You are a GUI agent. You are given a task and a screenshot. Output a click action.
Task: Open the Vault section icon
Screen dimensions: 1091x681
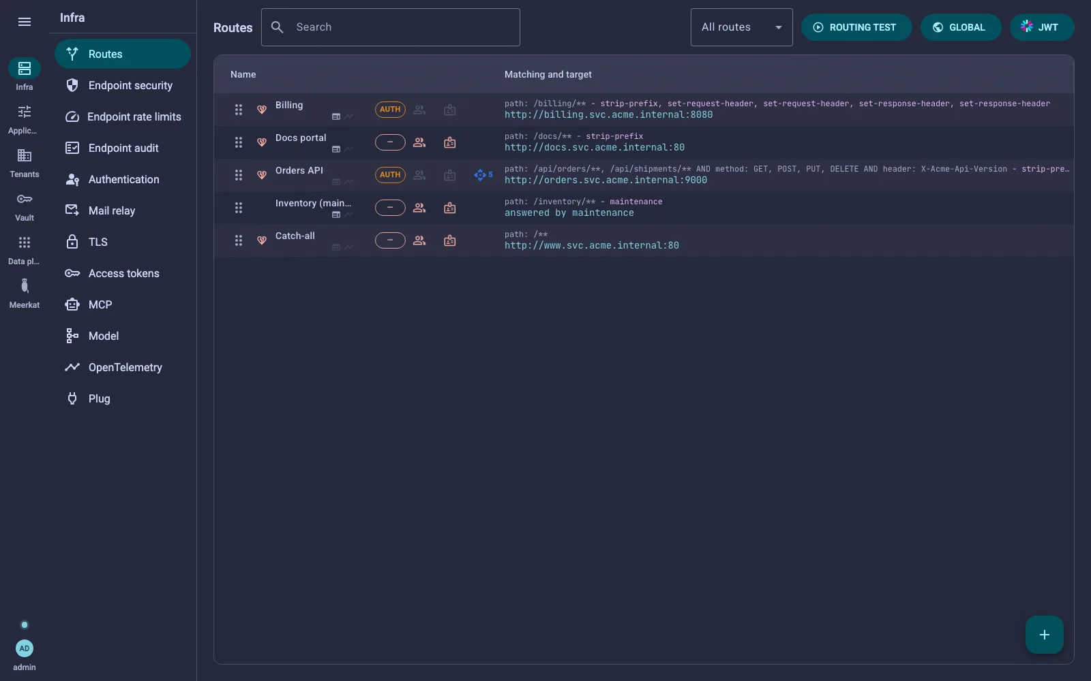pyautogui.click(x=25, y=199)
